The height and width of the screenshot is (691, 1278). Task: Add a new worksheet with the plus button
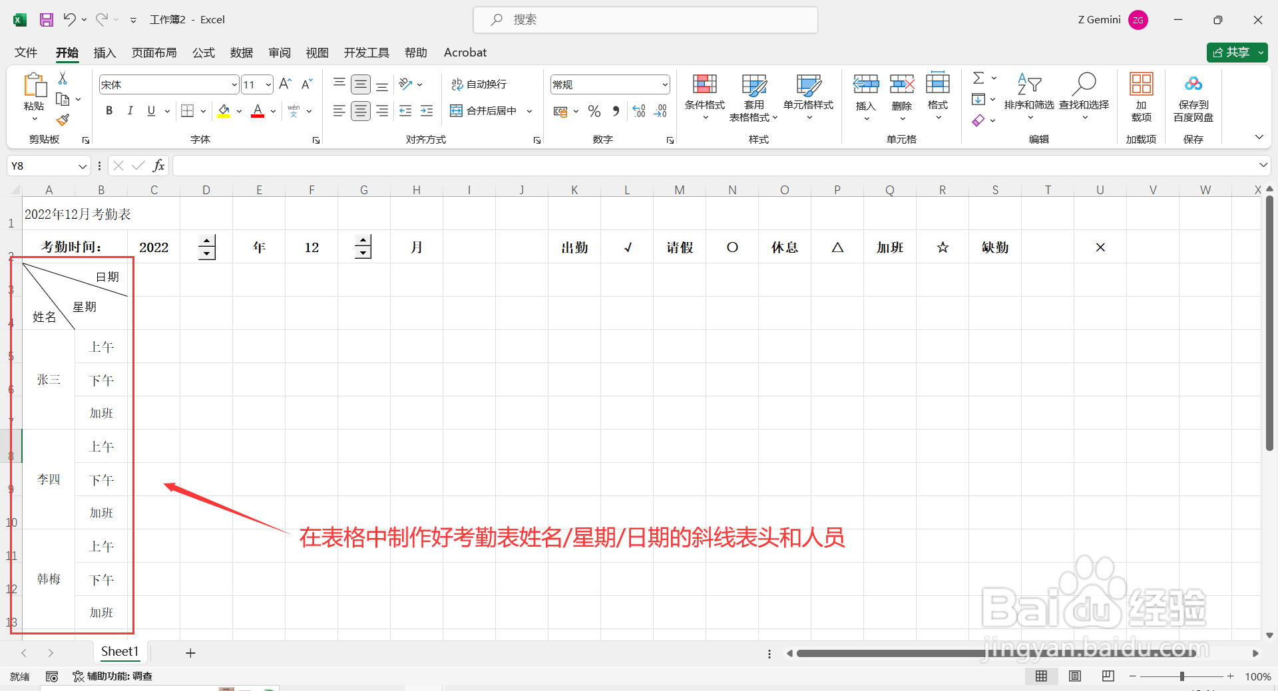191,652
